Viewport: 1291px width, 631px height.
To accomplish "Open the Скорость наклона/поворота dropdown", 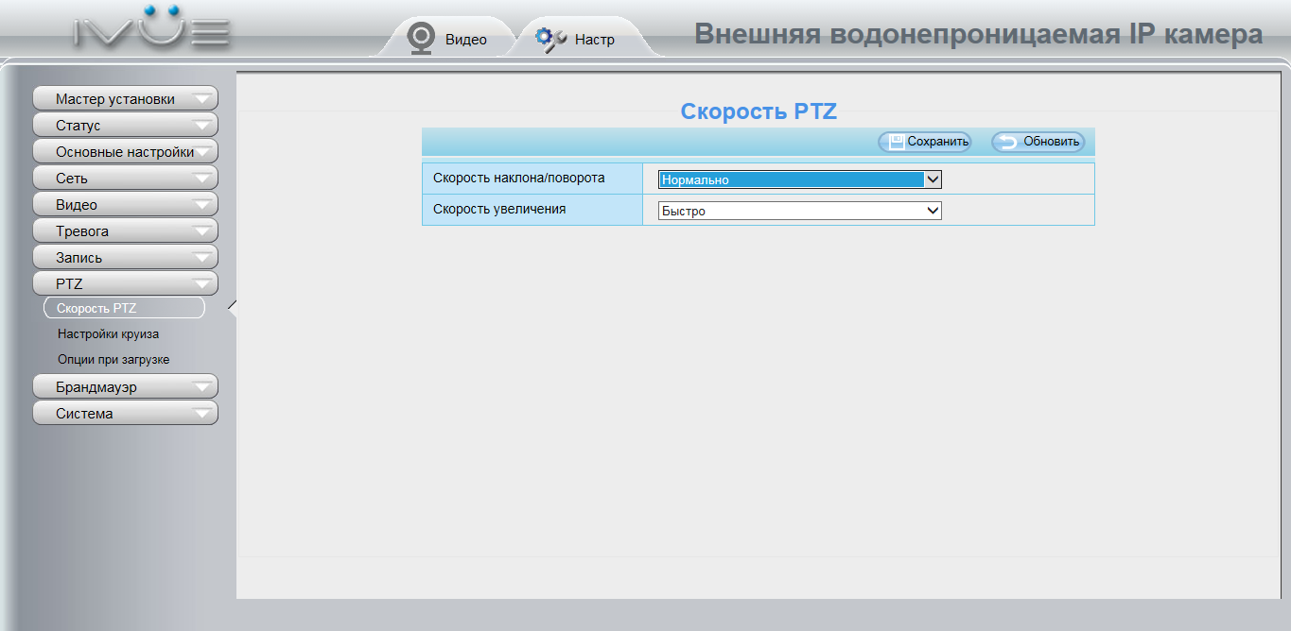I will (x=800, y=179).
